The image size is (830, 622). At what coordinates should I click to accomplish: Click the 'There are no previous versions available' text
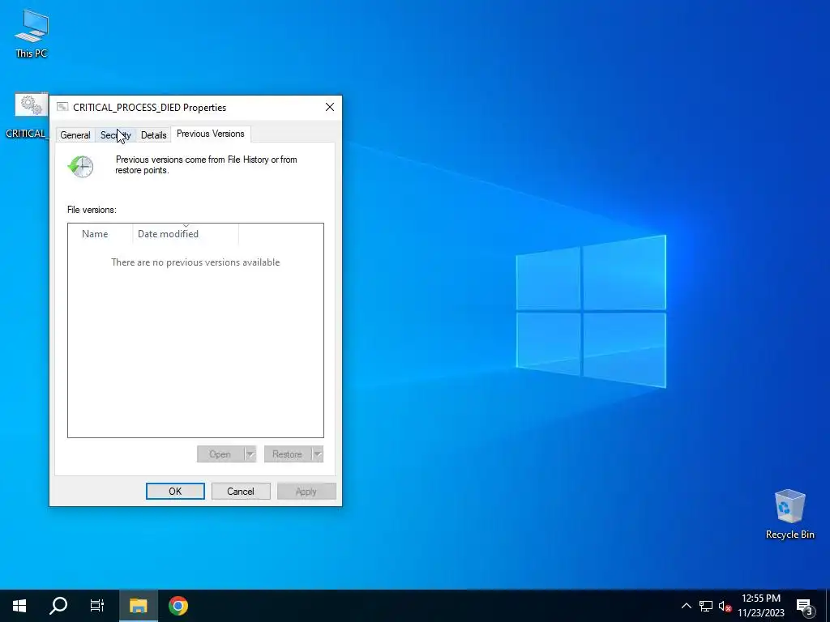pyautogui.click(x=195, y=262)
